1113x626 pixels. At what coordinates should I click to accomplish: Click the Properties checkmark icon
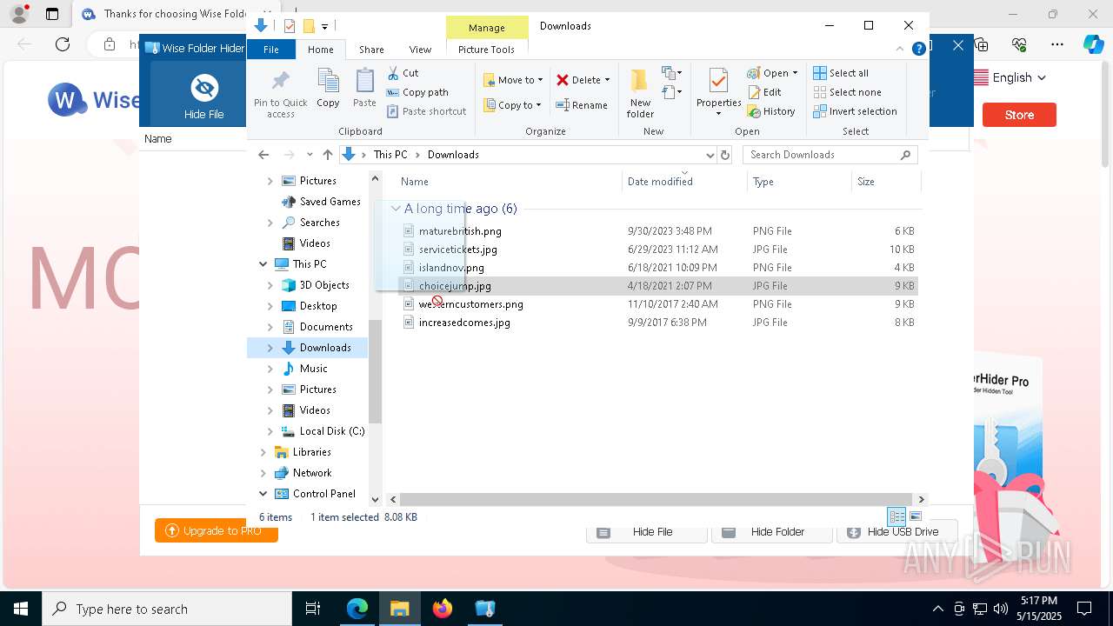(x=718, y=81)
